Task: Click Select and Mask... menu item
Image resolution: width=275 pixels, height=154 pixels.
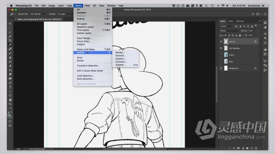Action: (x=93, y=49)
